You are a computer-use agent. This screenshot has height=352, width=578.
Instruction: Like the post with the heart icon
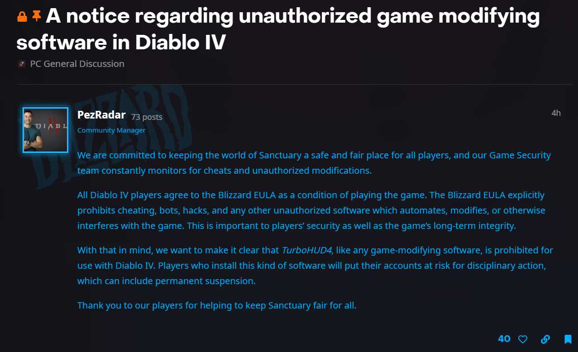pos(523,339)
